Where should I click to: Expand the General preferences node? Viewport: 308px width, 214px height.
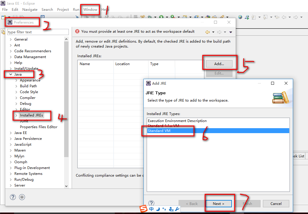pos(11,39)
